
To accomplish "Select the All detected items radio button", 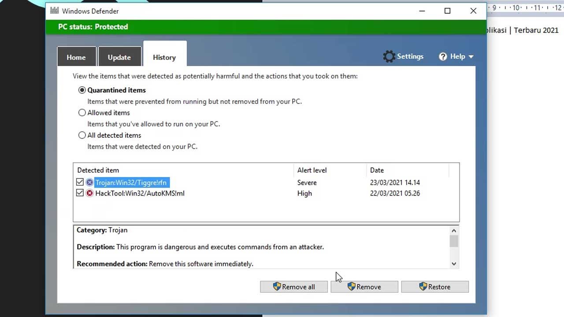I will [x=82, y=135].
